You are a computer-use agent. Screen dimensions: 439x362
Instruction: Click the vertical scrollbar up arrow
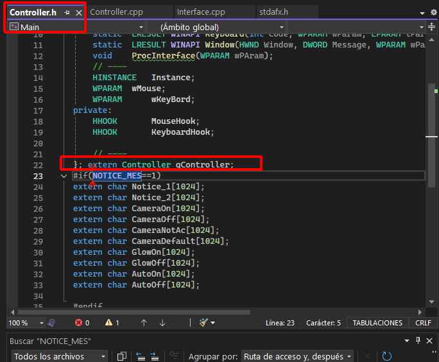click(x=432, y=40)
